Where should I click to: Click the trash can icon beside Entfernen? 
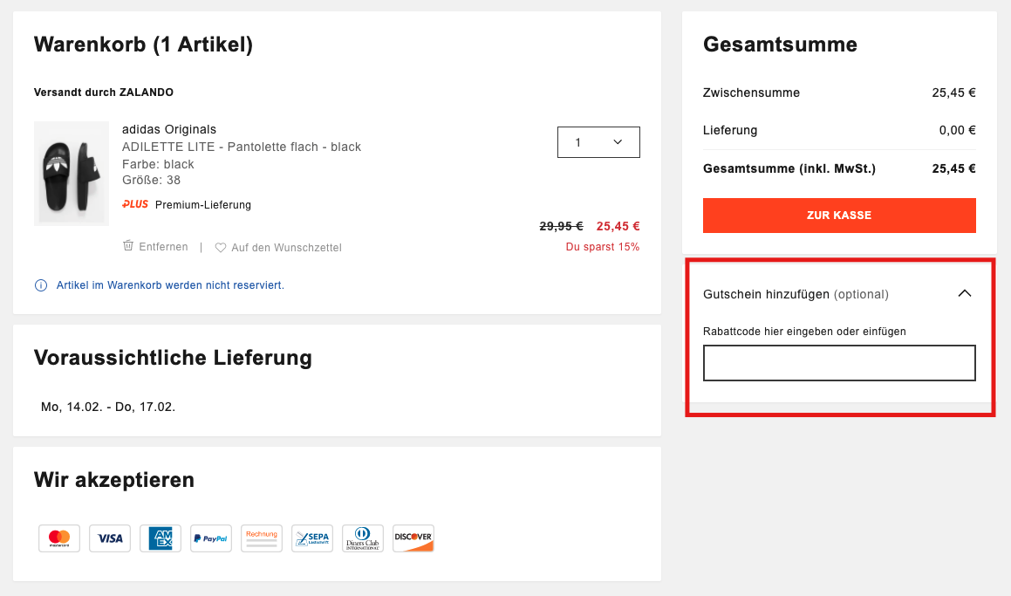pos(128,246)
